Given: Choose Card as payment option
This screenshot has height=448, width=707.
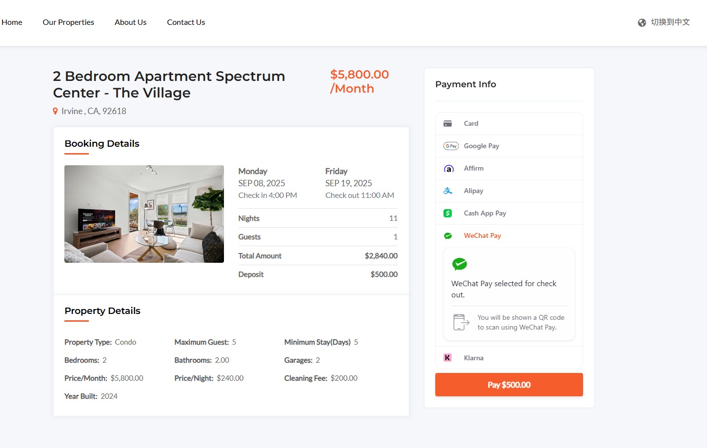Looking at the screenshot, I should point(471,124).
